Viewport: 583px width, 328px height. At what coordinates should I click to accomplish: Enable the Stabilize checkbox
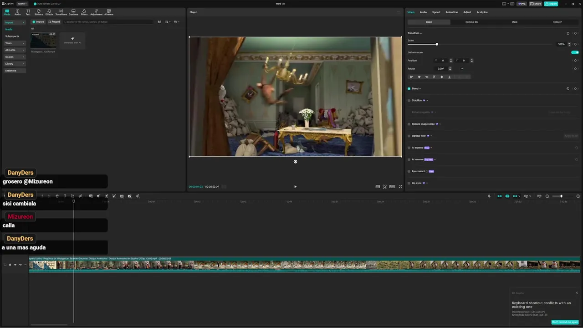409,101
